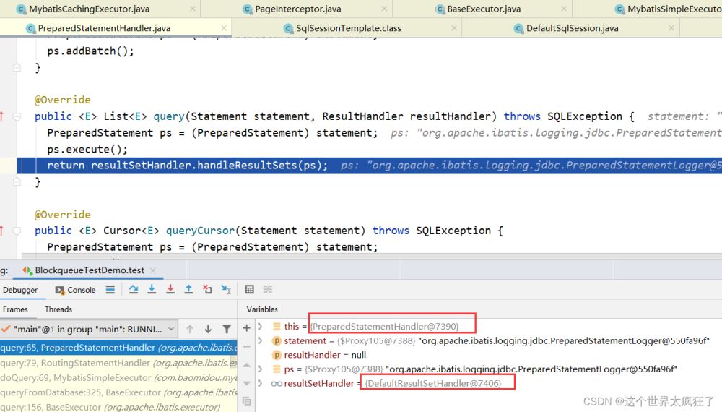
Task: Click the PreparedStatementHandler@7390 value
Action: tap(385, 326)
